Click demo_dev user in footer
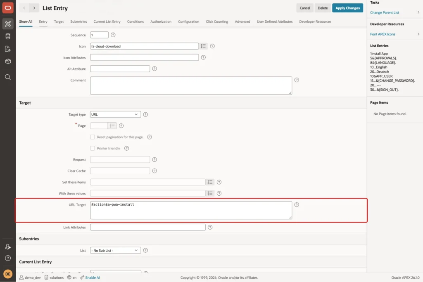The height and width of the screenshot is (282, 423). 30,277
